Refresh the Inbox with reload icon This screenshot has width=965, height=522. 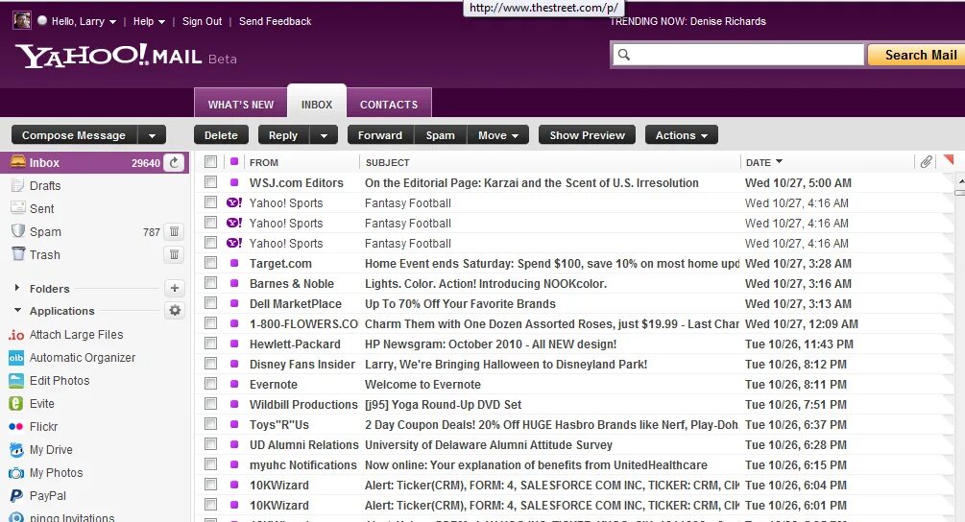click(174, 163)
